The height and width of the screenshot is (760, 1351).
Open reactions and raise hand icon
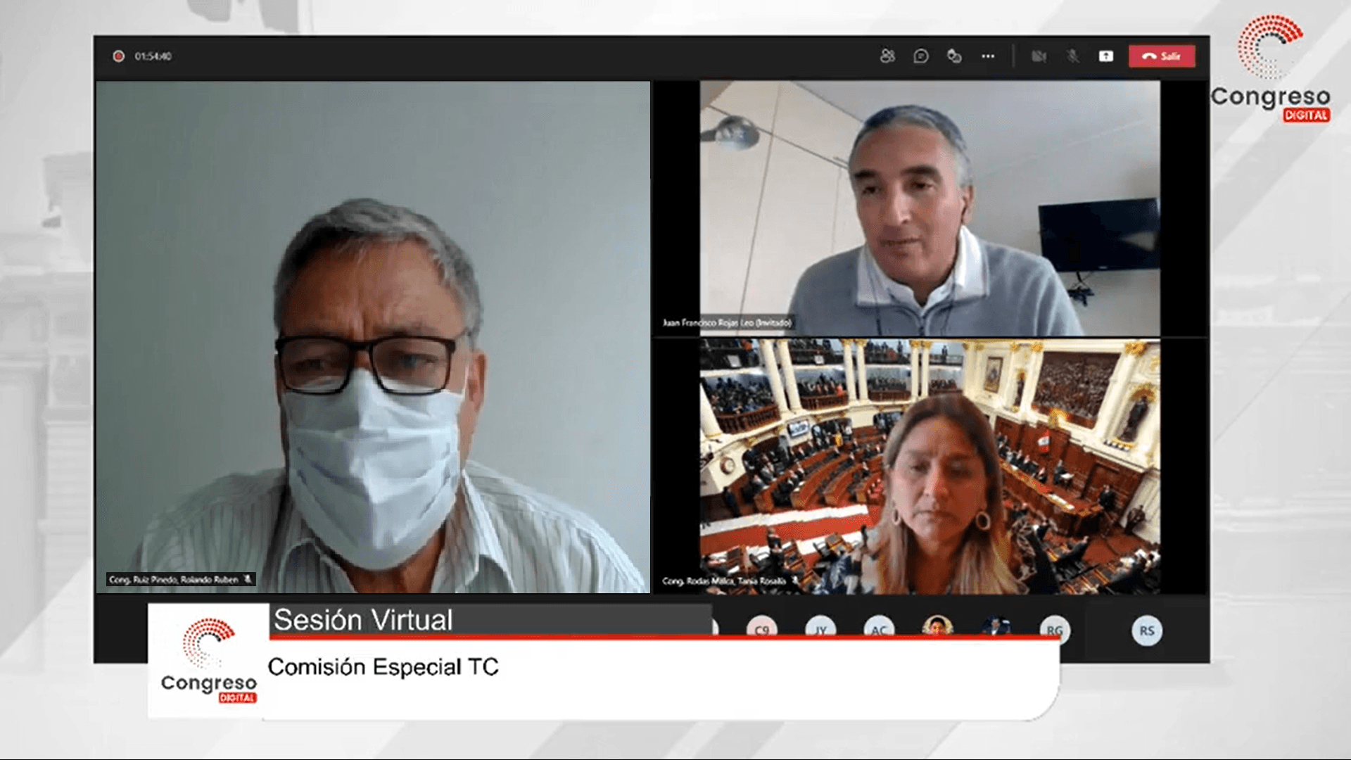pyautogui.click(x=954, y=56)
